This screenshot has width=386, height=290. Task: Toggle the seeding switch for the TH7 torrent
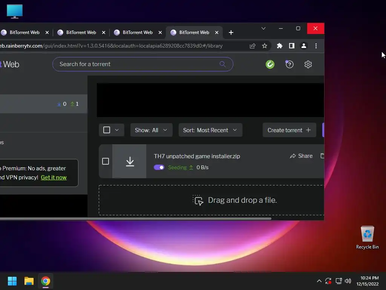(x=159, y=167)
